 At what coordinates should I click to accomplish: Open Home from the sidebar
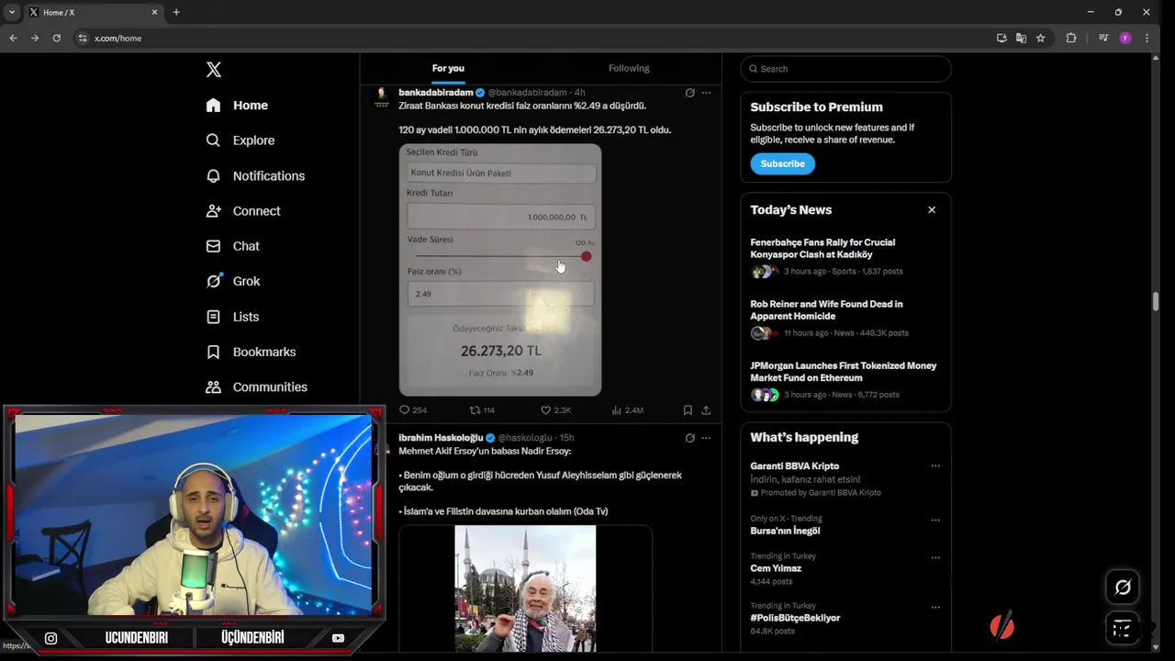tap(237, 106)
